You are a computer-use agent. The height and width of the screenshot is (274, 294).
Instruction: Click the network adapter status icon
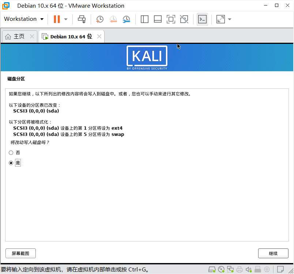(230, 270)
